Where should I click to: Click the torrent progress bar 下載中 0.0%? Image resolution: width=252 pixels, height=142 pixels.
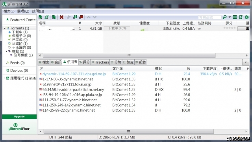click(x=117, y=29)
